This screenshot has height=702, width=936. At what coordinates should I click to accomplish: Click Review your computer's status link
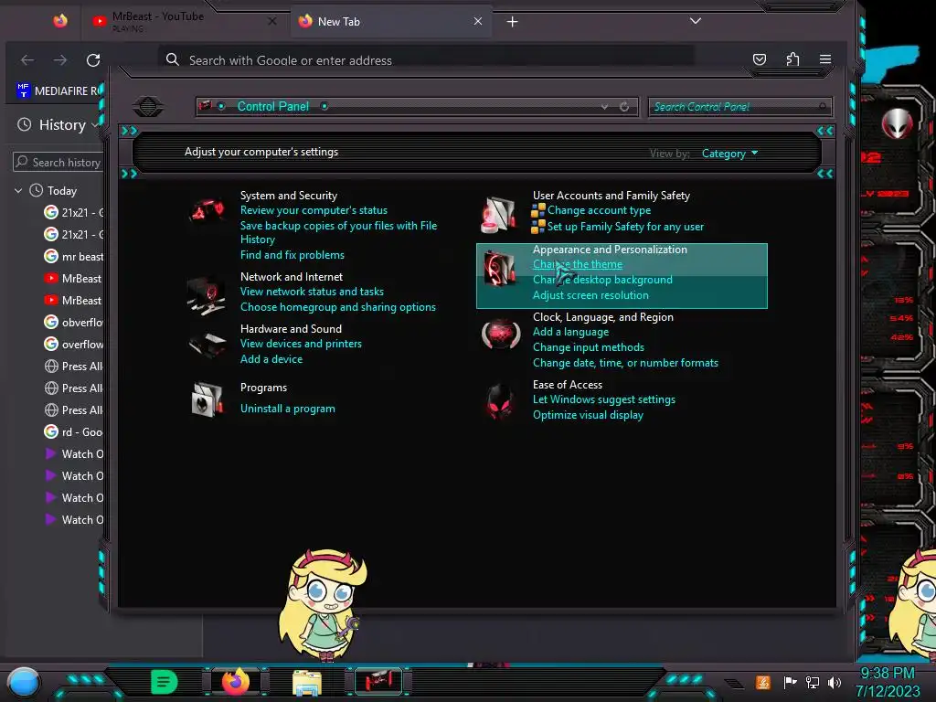click(x=314, y=210)
